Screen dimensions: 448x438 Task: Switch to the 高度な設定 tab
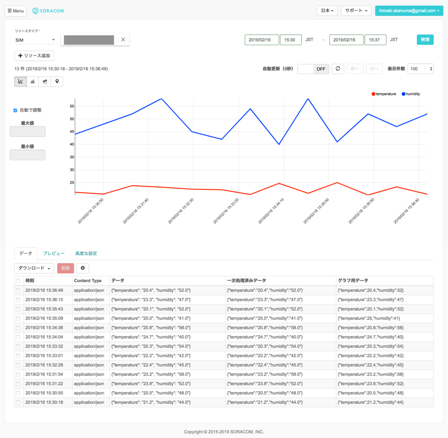(x=86, y=253)
